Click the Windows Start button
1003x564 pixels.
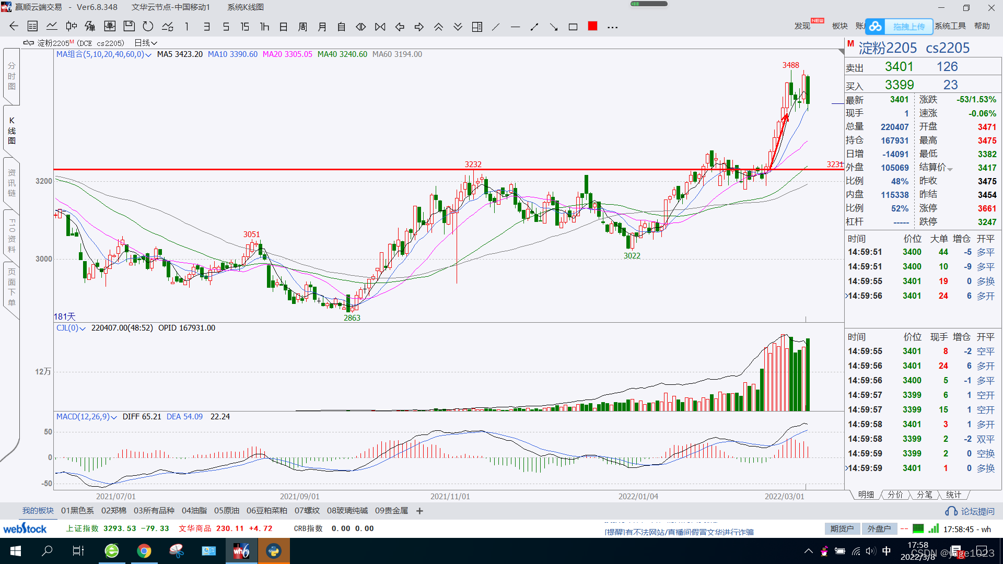click(16, 551)
